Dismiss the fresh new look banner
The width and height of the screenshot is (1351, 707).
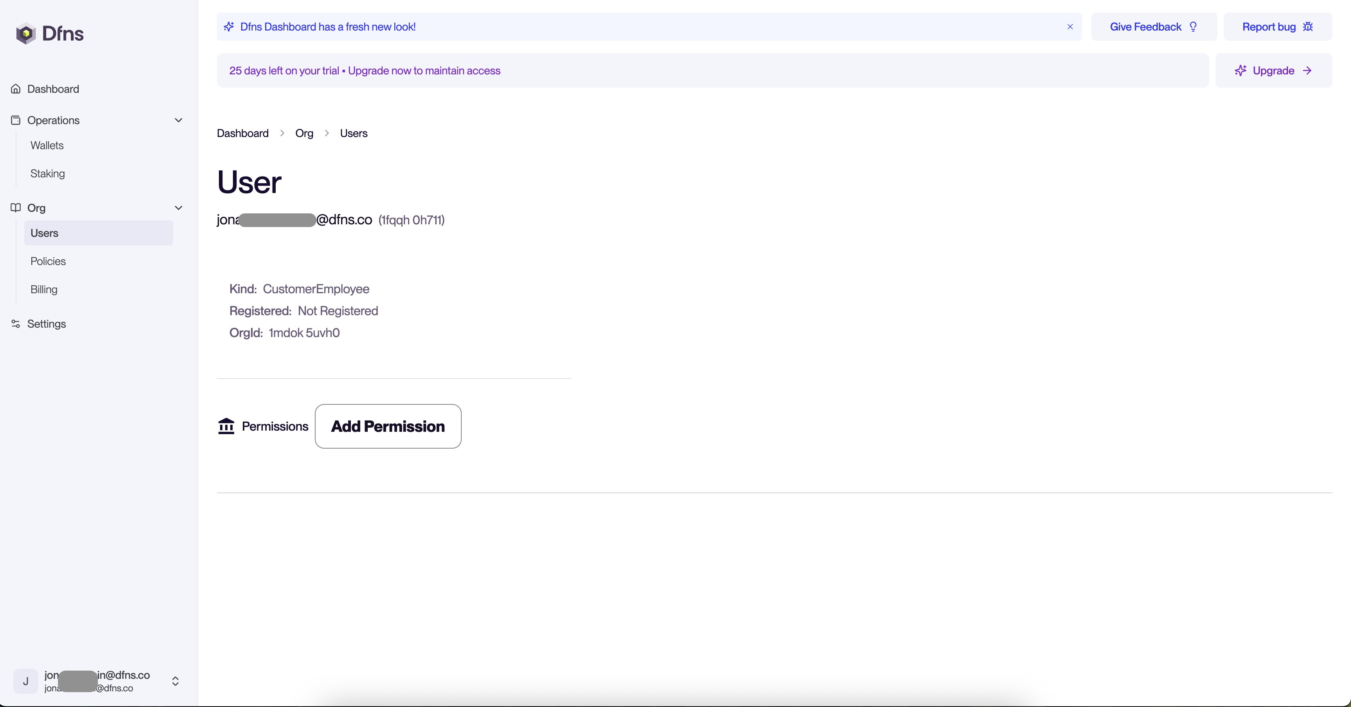point(1070,27)
